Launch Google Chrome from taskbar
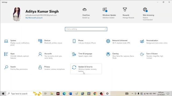Image resolution: width=172 pixels, height=96 pixels. 95,94
